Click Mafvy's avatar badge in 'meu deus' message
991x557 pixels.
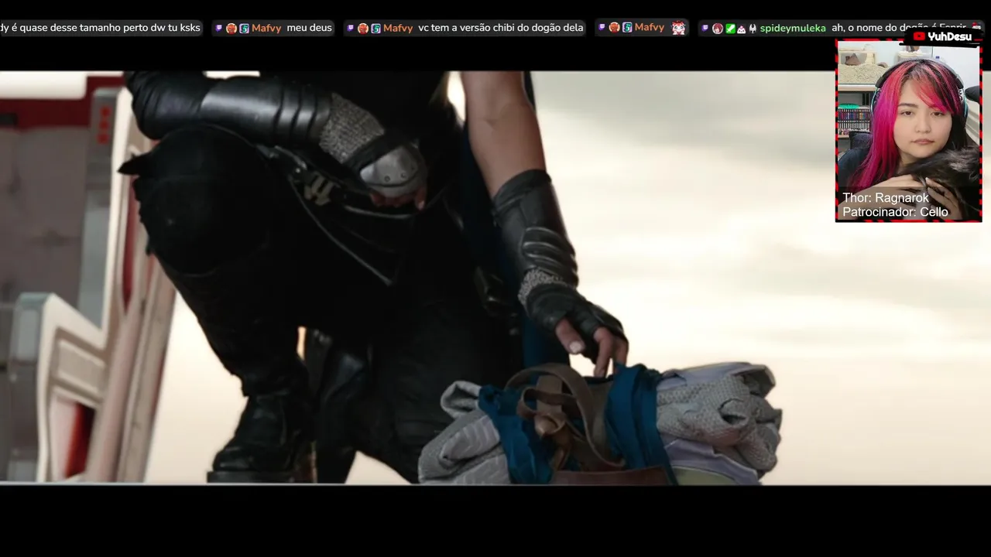pyautogui.click(x=231, y=28)
